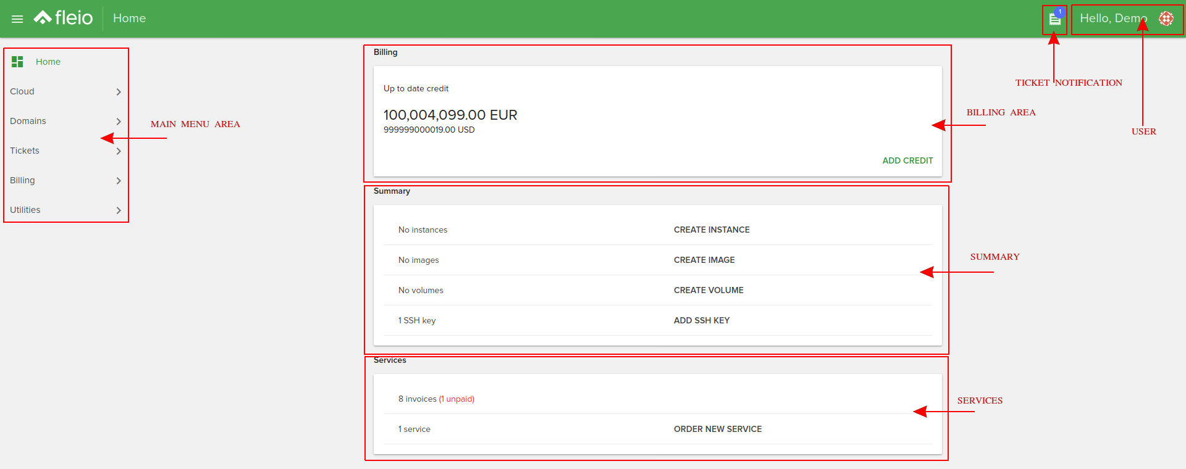The width and height of the screenshot is (1186, 469).
Task: Click the user avatar icon
Action: (x=1166, y=19)
